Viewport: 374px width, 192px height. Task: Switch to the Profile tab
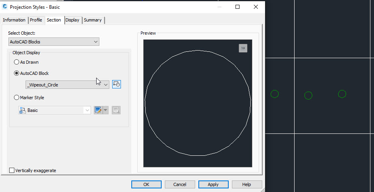pyautogui.click(x=36, y=20)
